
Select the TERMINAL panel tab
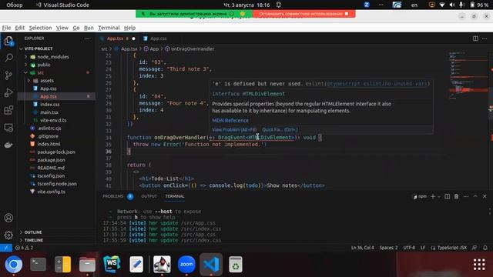(175, 196)
